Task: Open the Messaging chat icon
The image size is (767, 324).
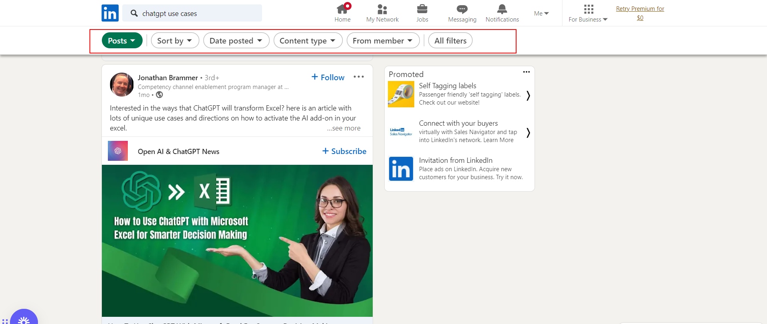Action: 462,9
